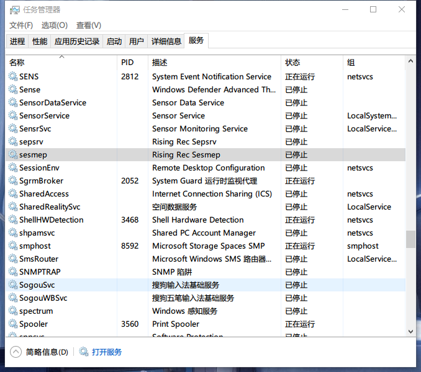Screen dimensions: 421x372
Task: Click the scrollbar up arrow
Action: [x=410, y=61]
